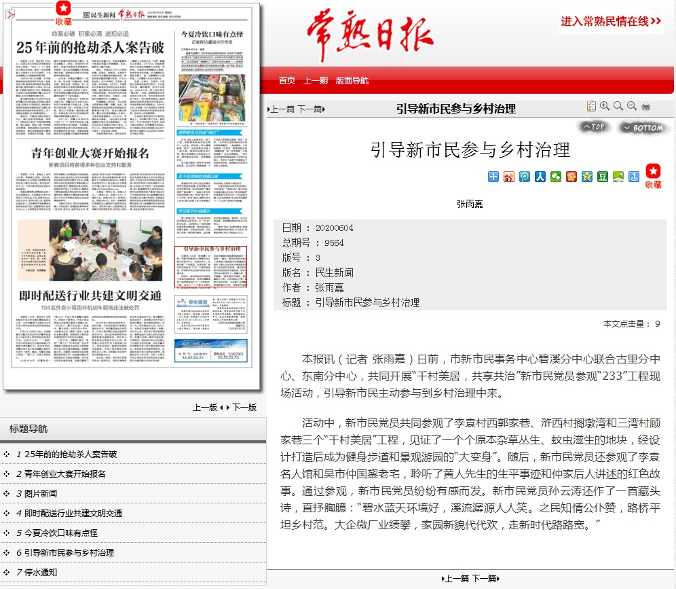The height and width of the screenshot is (589, 676).
Task: Click the highlighted red-boxed article on page thumbnail
Action: [211, 267]
